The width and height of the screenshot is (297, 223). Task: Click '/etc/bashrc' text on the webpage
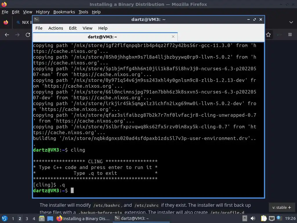107,205
